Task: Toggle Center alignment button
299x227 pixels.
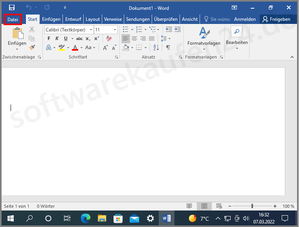Action: tap(134, 38)
